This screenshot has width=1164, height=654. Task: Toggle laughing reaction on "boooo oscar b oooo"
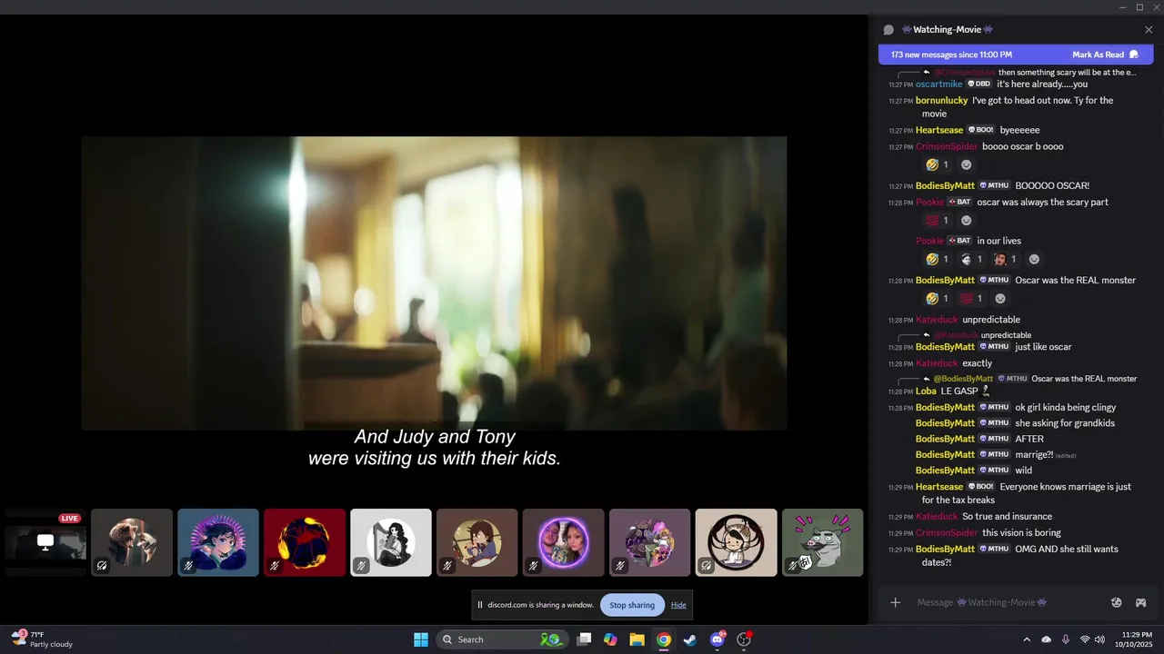pyautogui.click(x=937, y=164)
